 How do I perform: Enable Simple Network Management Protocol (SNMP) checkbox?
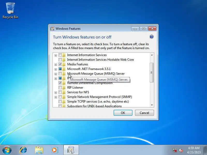pyautogui.click(x=60, y=97)
